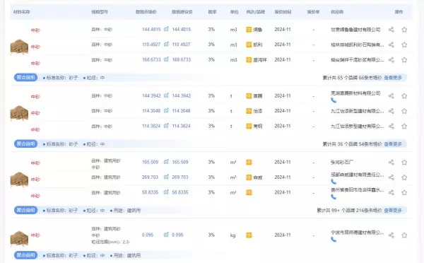The image size is (424, 263).
Task: Select supplier 芜湖喜腾新材料有限公司
Action: (355, 93)
